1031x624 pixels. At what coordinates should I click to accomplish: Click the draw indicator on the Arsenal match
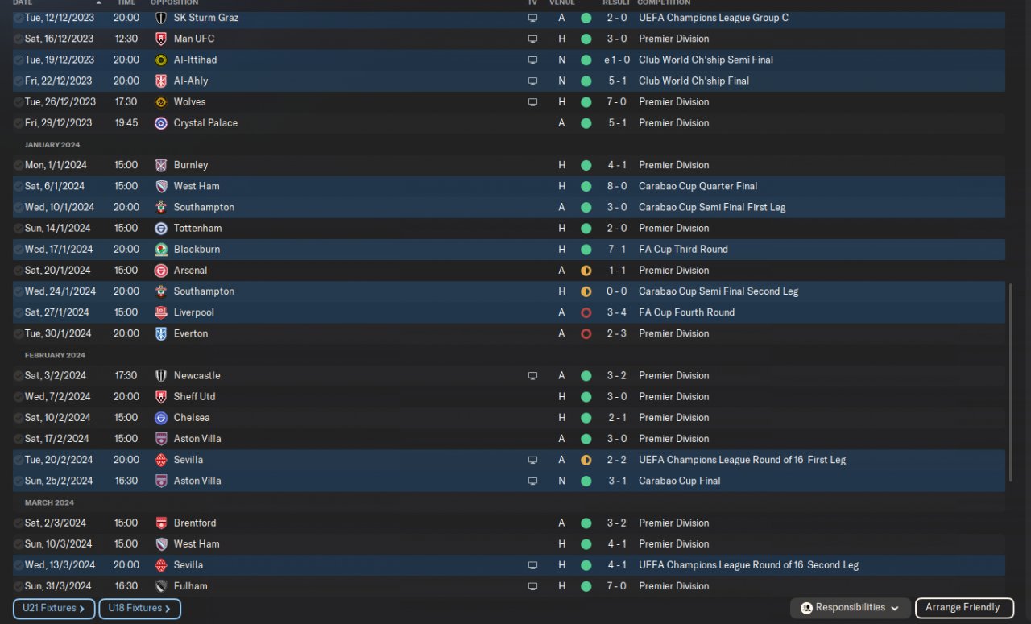(x=586, y=271)
